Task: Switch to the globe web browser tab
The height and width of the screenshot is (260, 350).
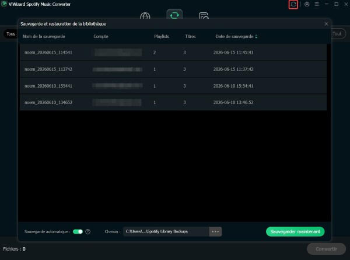Action: 145,16
